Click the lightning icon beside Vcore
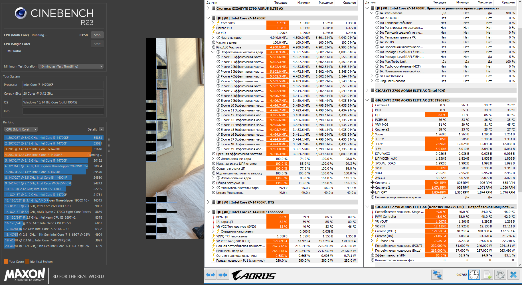This screenshot has height=285, width=522. pyautogui.click(x=372, y=134)
